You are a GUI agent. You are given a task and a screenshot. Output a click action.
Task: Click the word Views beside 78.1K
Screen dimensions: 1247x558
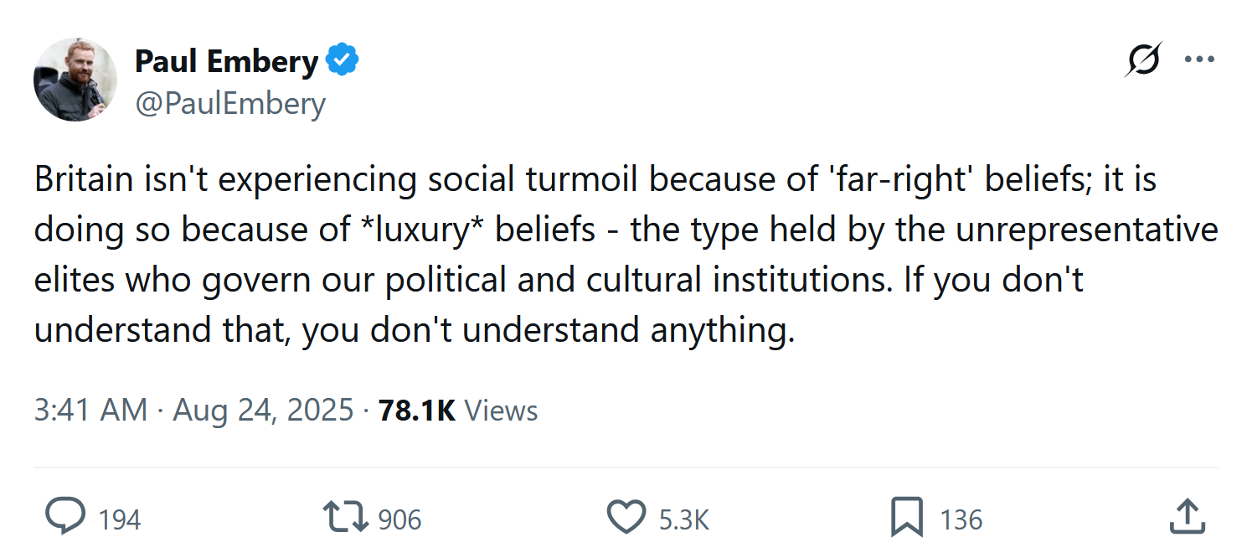(501, 411)
